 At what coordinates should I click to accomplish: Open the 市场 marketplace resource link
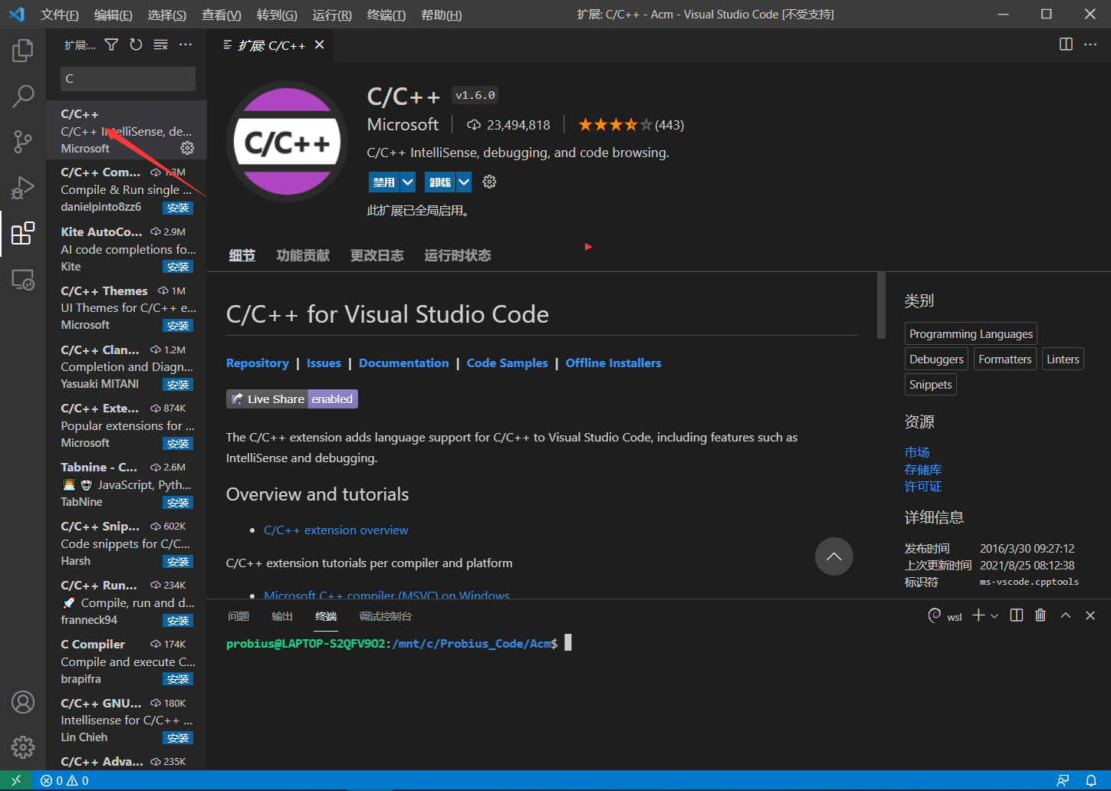(x=917, y=452)
